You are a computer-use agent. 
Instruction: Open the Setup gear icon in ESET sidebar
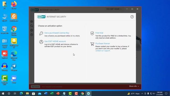click(32, 30)
